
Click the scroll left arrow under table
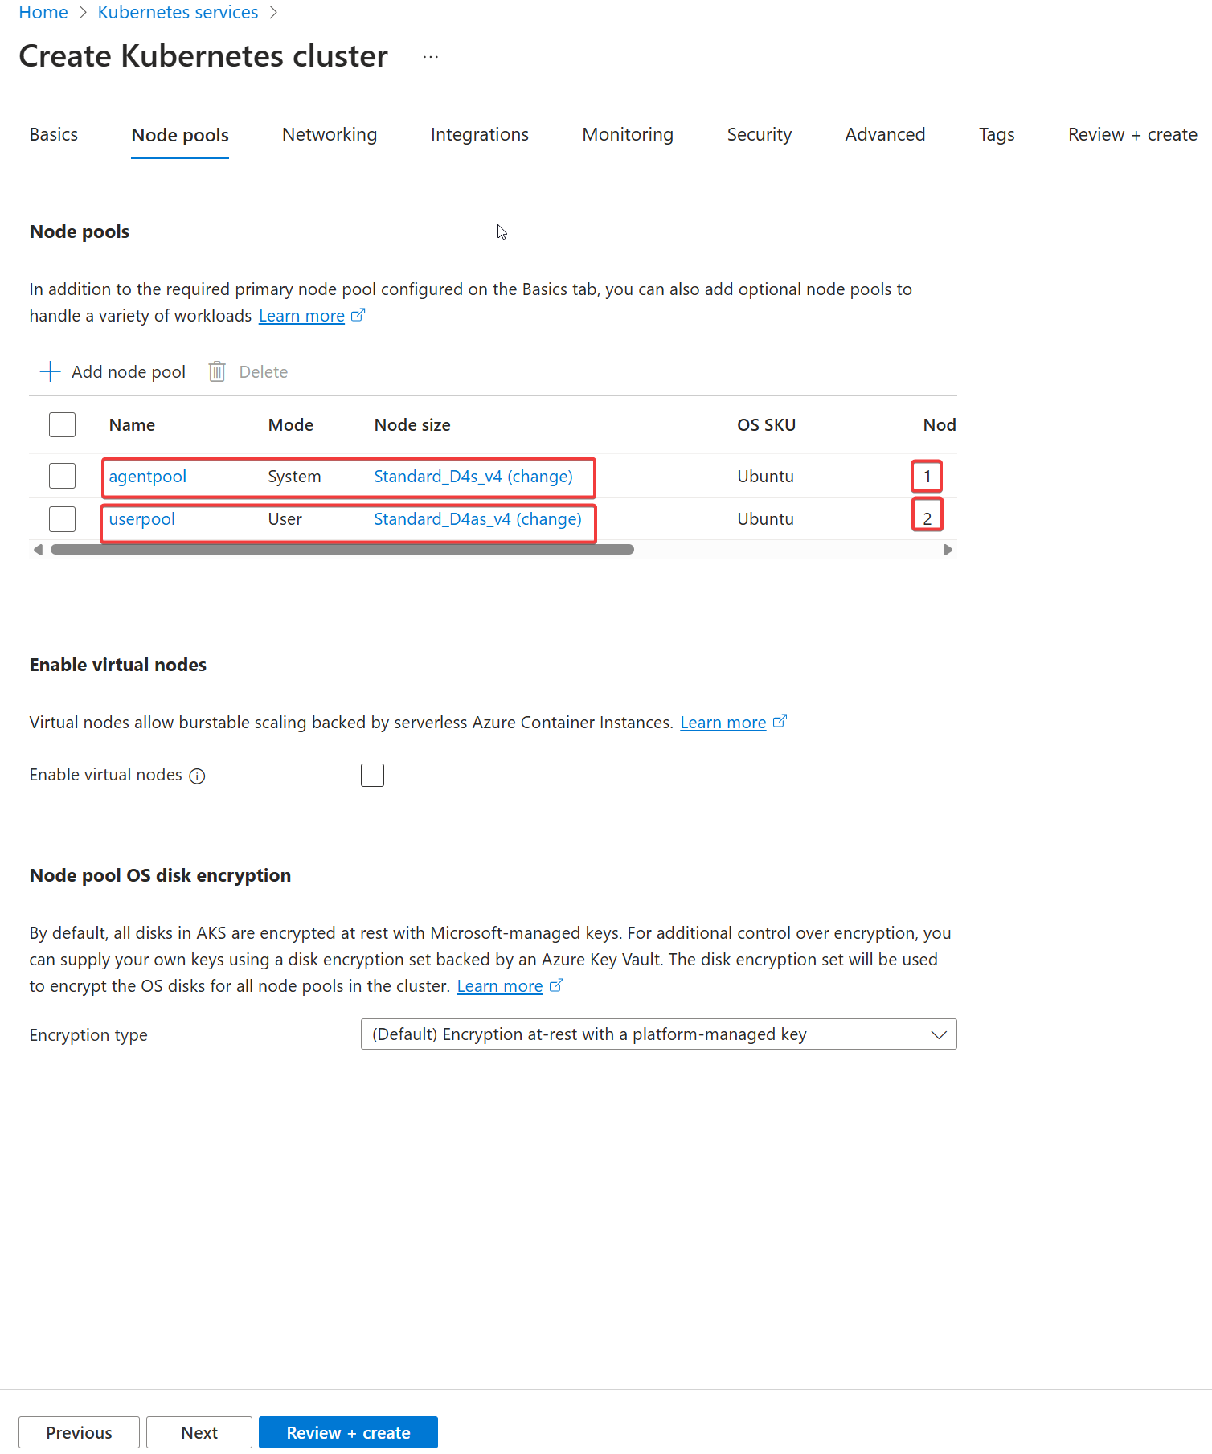click(38, 550)
